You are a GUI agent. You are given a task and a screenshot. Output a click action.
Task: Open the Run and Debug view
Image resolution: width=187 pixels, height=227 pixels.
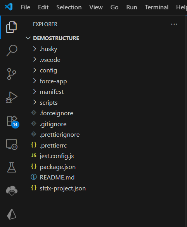coord(12,97)
